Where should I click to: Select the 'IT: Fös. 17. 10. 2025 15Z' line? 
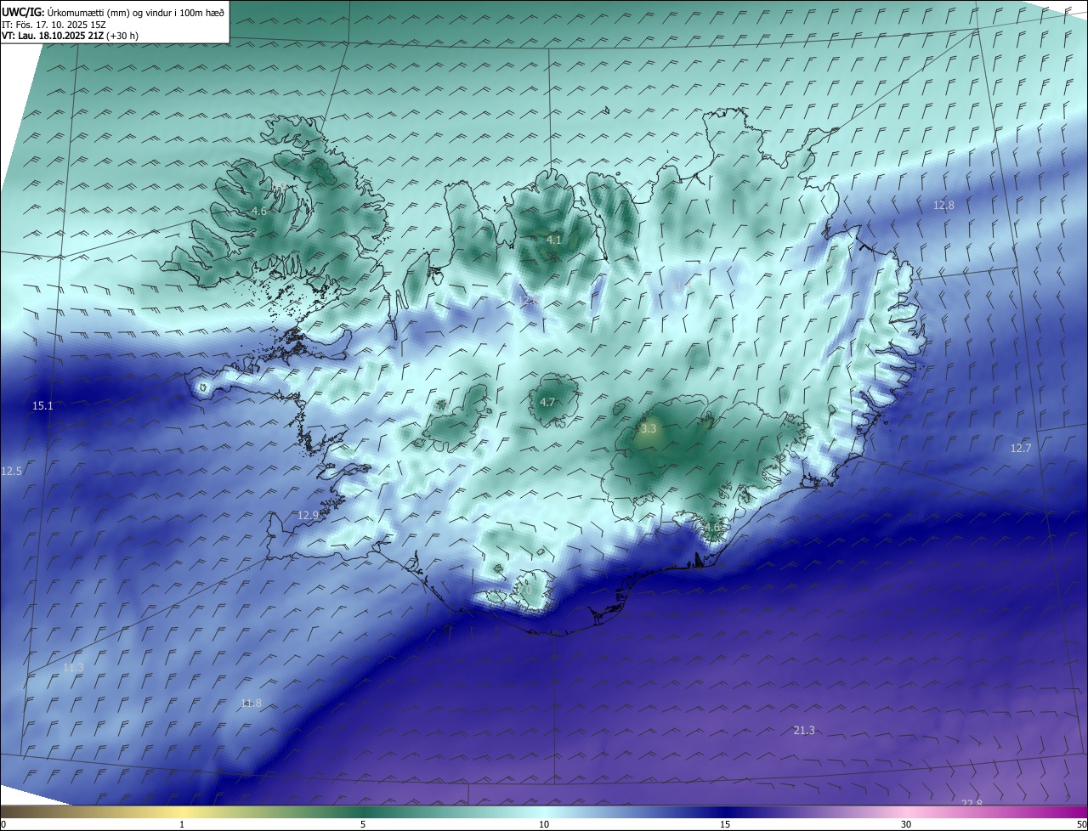tap(53, 25)
